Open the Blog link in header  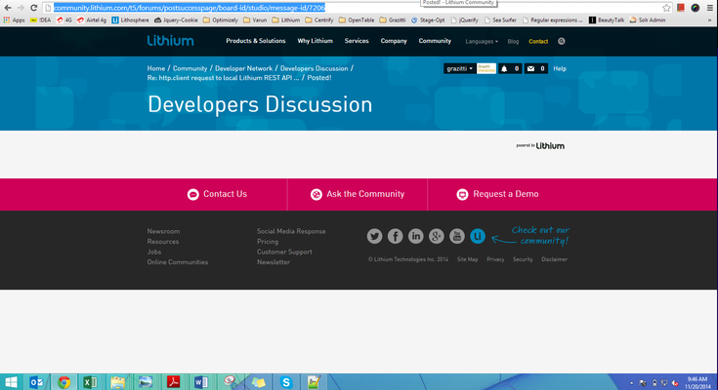(513, 42)
